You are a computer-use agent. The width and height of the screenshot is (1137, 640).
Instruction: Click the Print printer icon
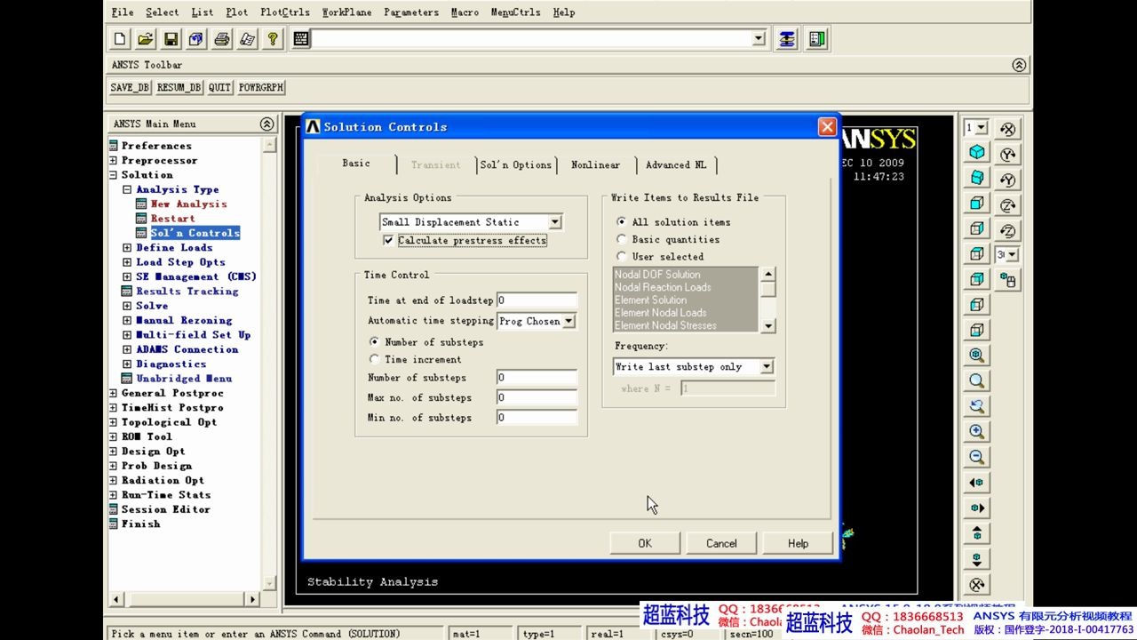pyautogui.click(x=222, y=39)
